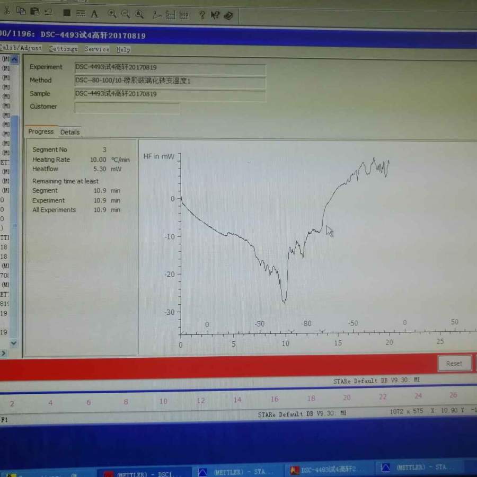477x477 pixels.
Task: Click the 'HF in mW' axis label
Action: (x=159, y=156)
